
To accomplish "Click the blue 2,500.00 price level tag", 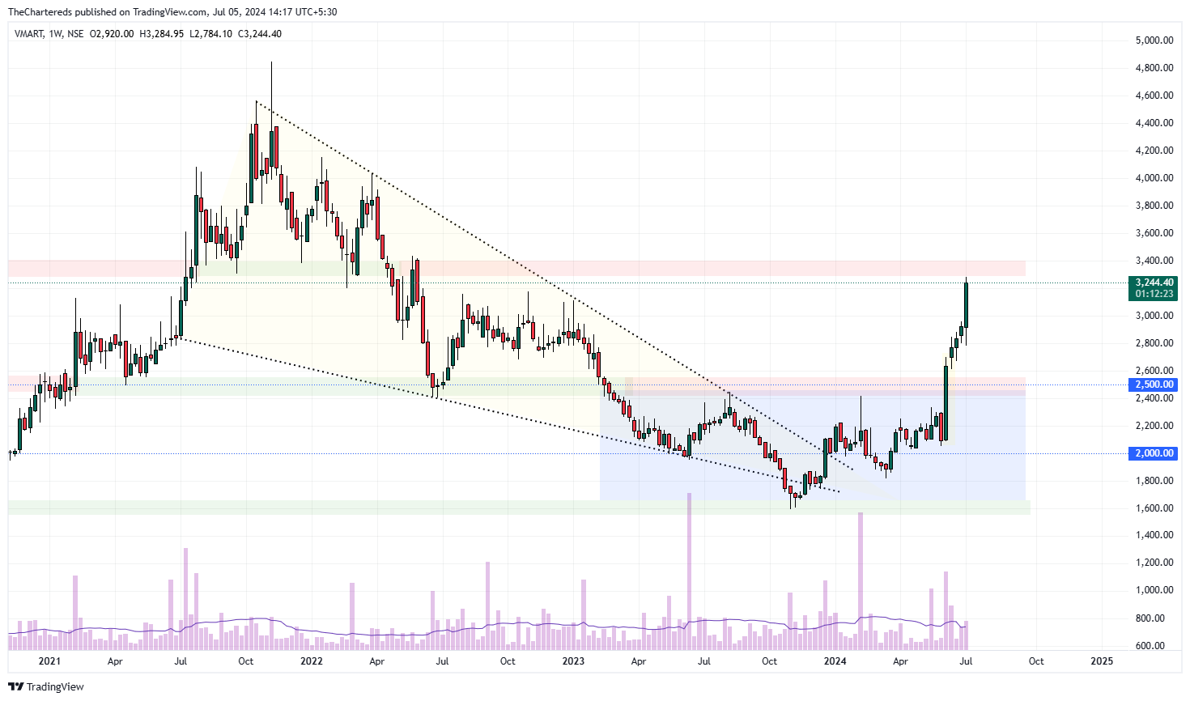I will (1154, 384).
